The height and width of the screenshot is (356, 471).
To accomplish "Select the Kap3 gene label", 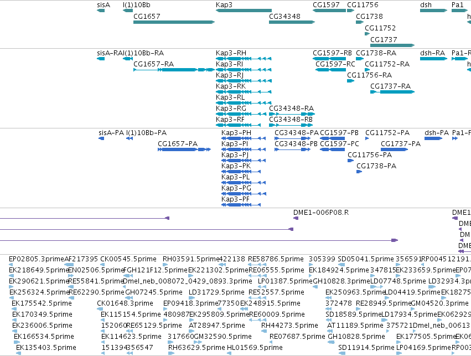I will [x=224, y=5].
